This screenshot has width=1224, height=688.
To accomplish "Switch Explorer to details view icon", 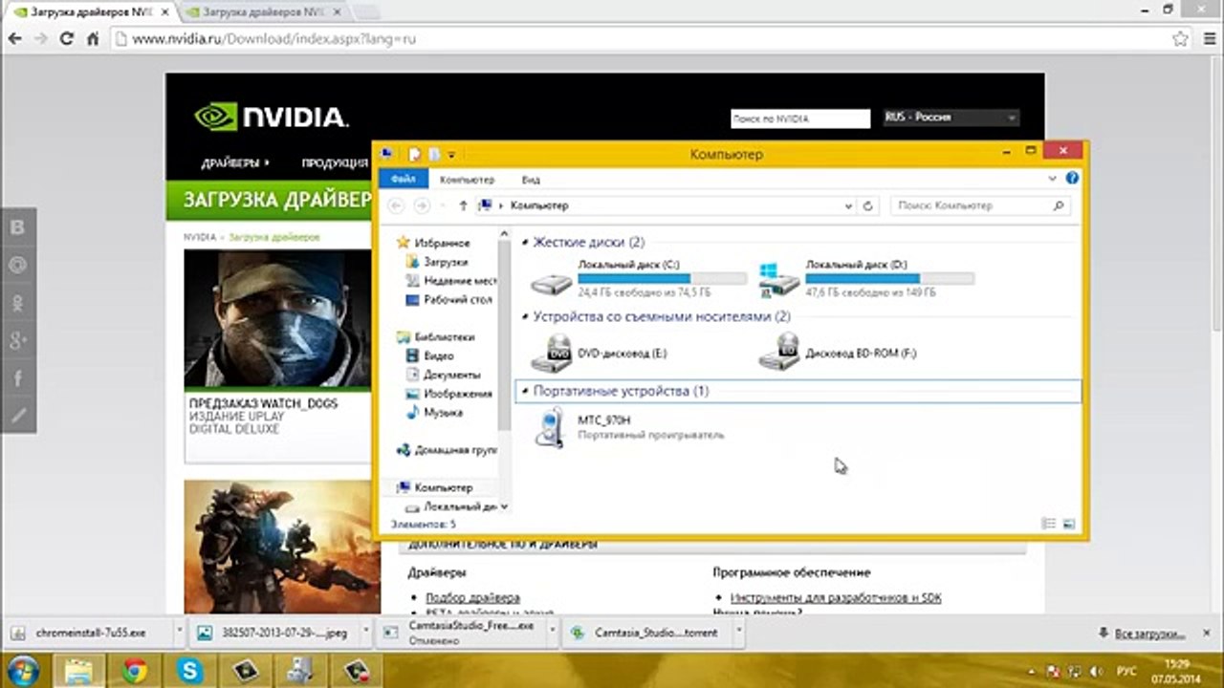I will coord(1048,524).
